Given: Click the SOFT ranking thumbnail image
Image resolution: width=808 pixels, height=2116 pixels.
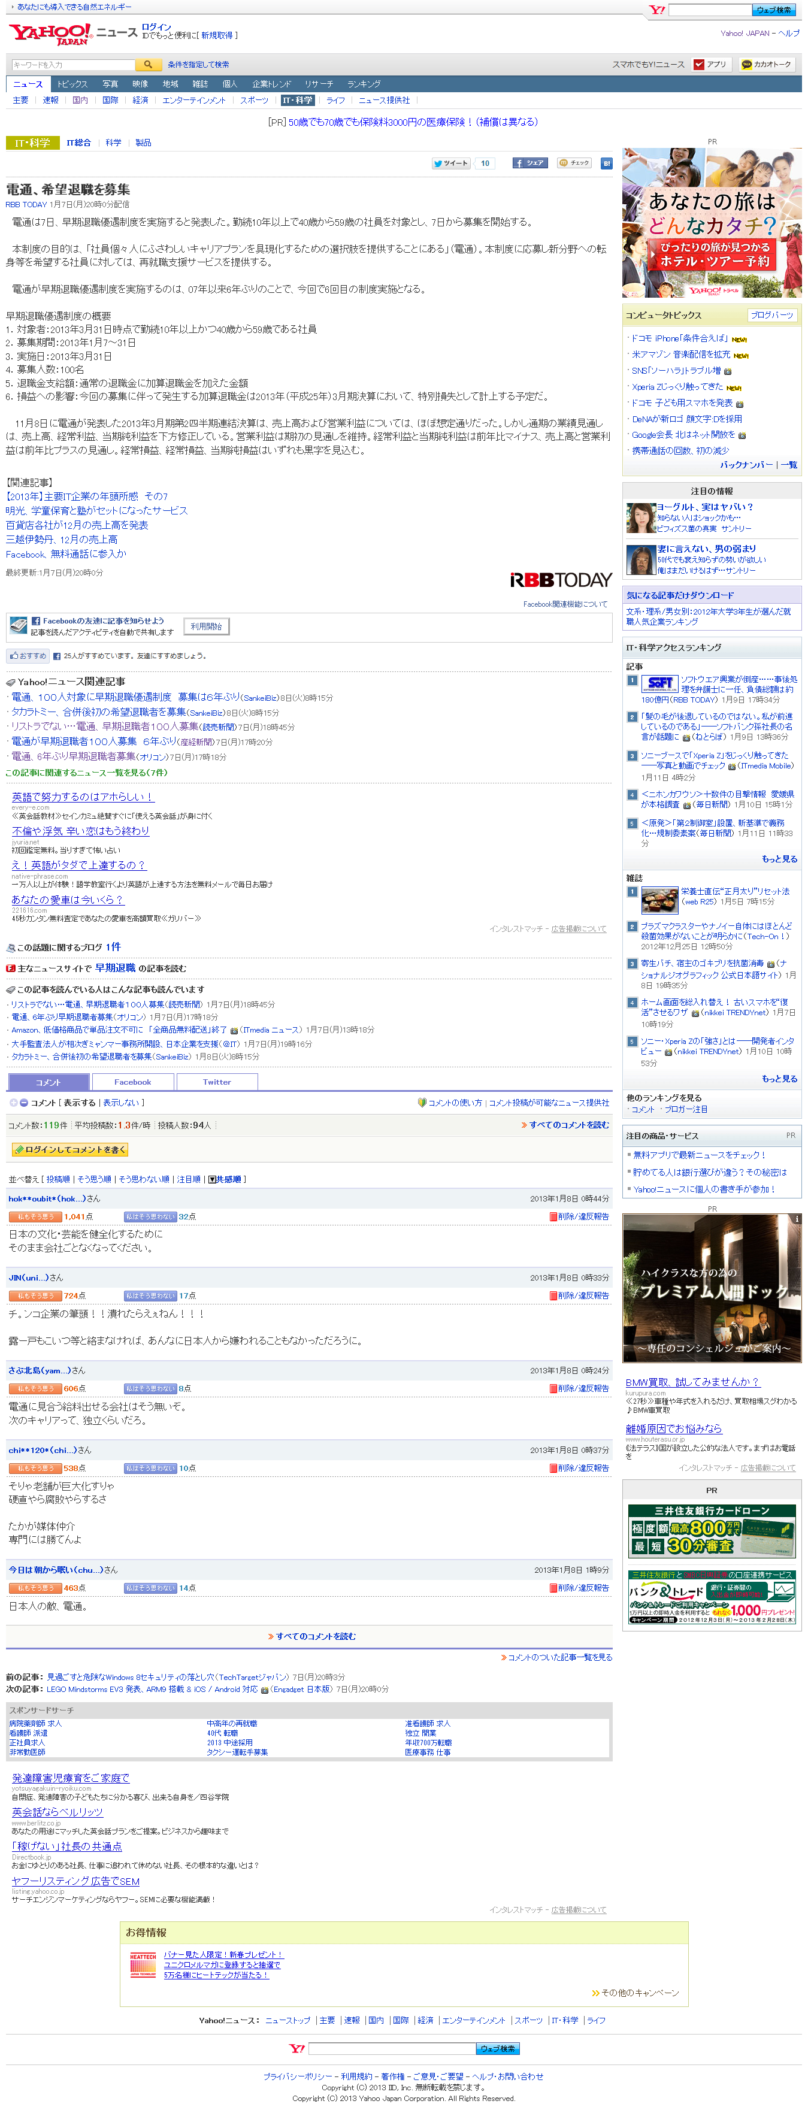Looking at the screenshot, I should click(x=659, y=683).
